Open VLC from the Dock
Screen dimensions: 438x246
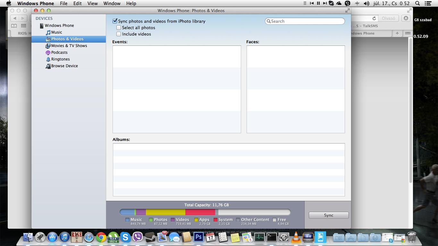pos(296,237)
